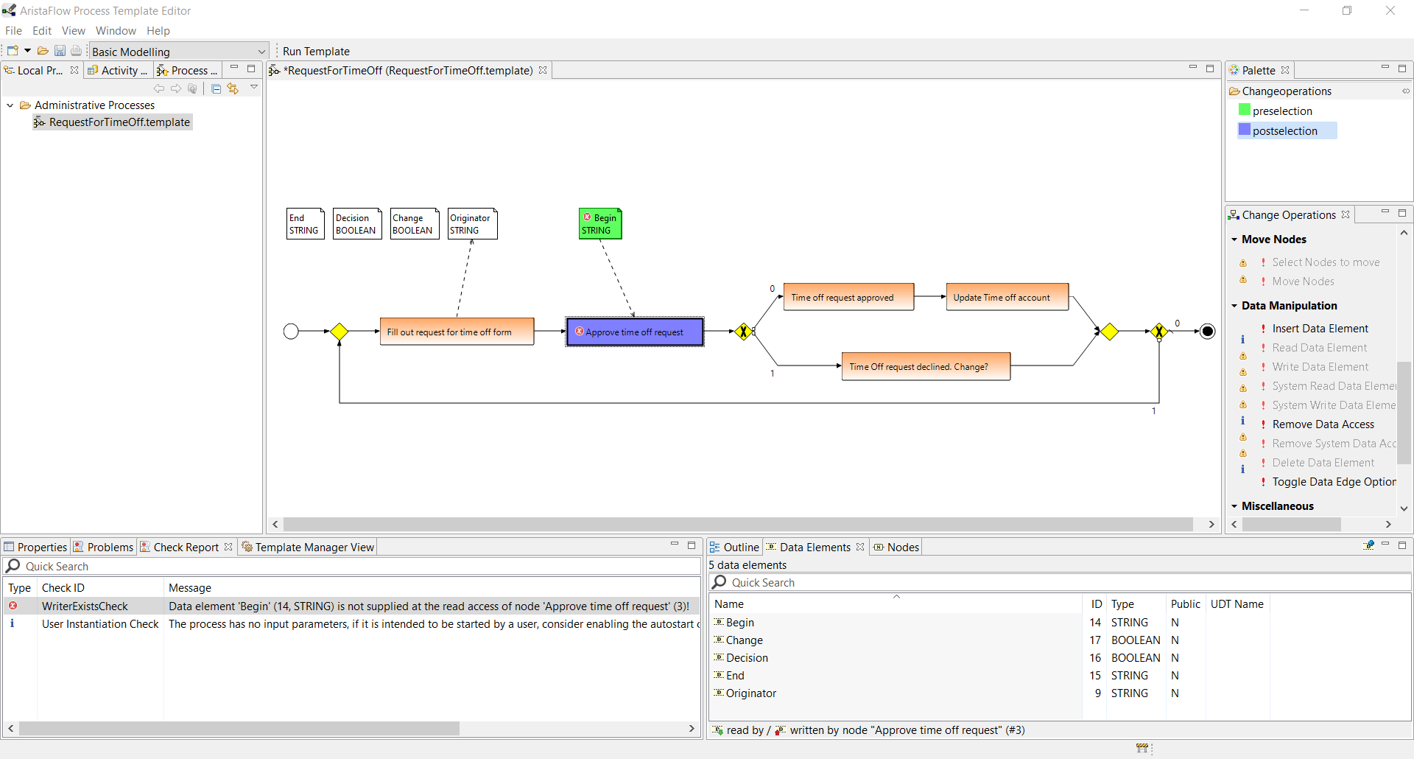Viewport: 1414px width, 759px height.
Task: Click the Save disk toolbar icon
Action: 60,51
